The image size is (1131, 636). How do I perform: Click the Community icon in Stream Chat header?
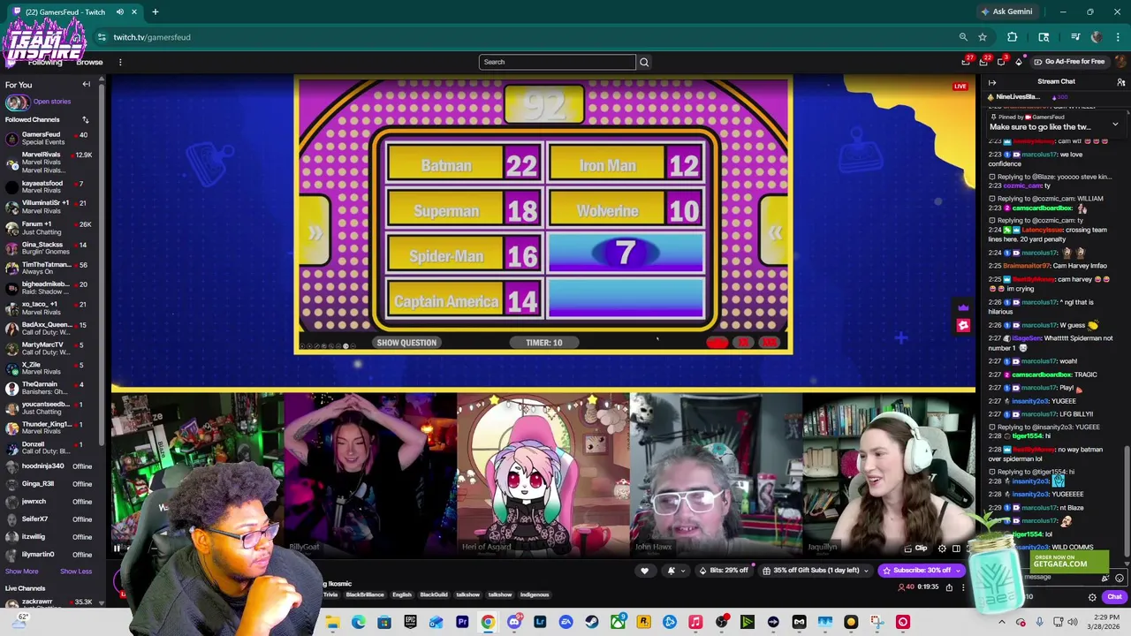[1120, 81]
